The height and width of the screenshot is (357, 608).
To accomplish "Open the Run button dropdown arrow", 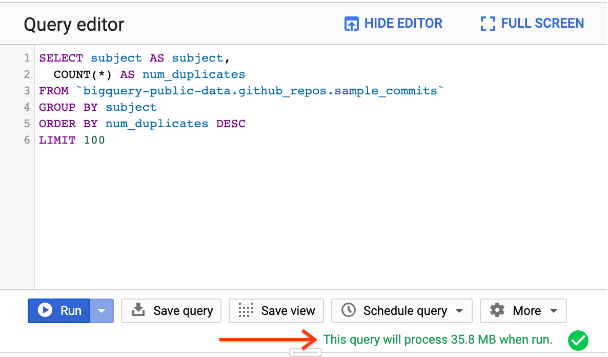I will click(x=102, y=310).
